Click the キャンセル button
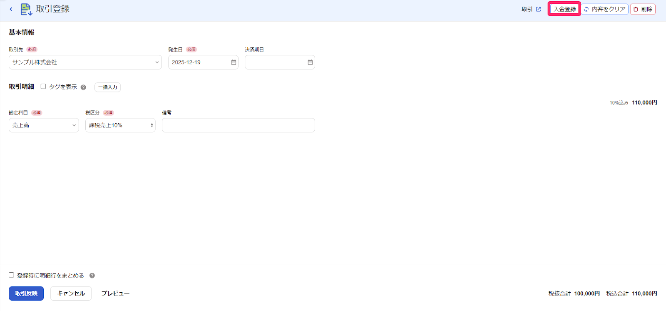This screenshot has height=311, width=666. [x=71, y=294]
